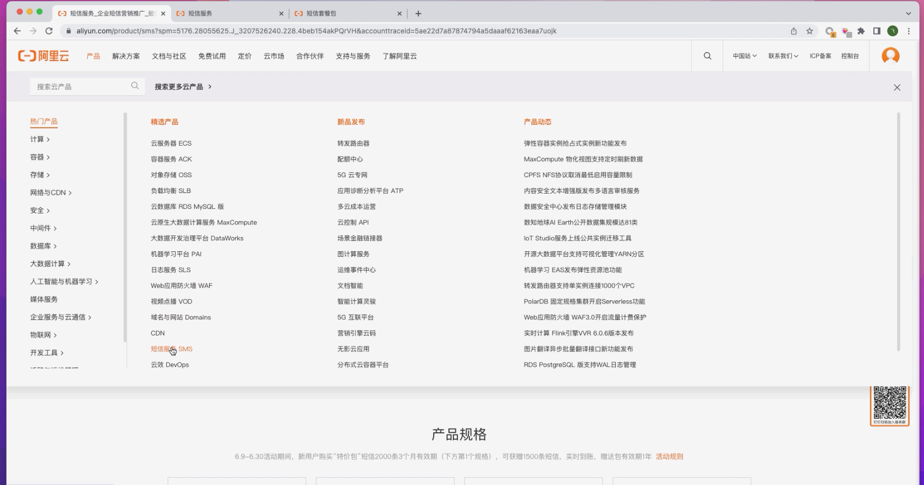Expand 企业服务与云通信 category

(61, 317)
